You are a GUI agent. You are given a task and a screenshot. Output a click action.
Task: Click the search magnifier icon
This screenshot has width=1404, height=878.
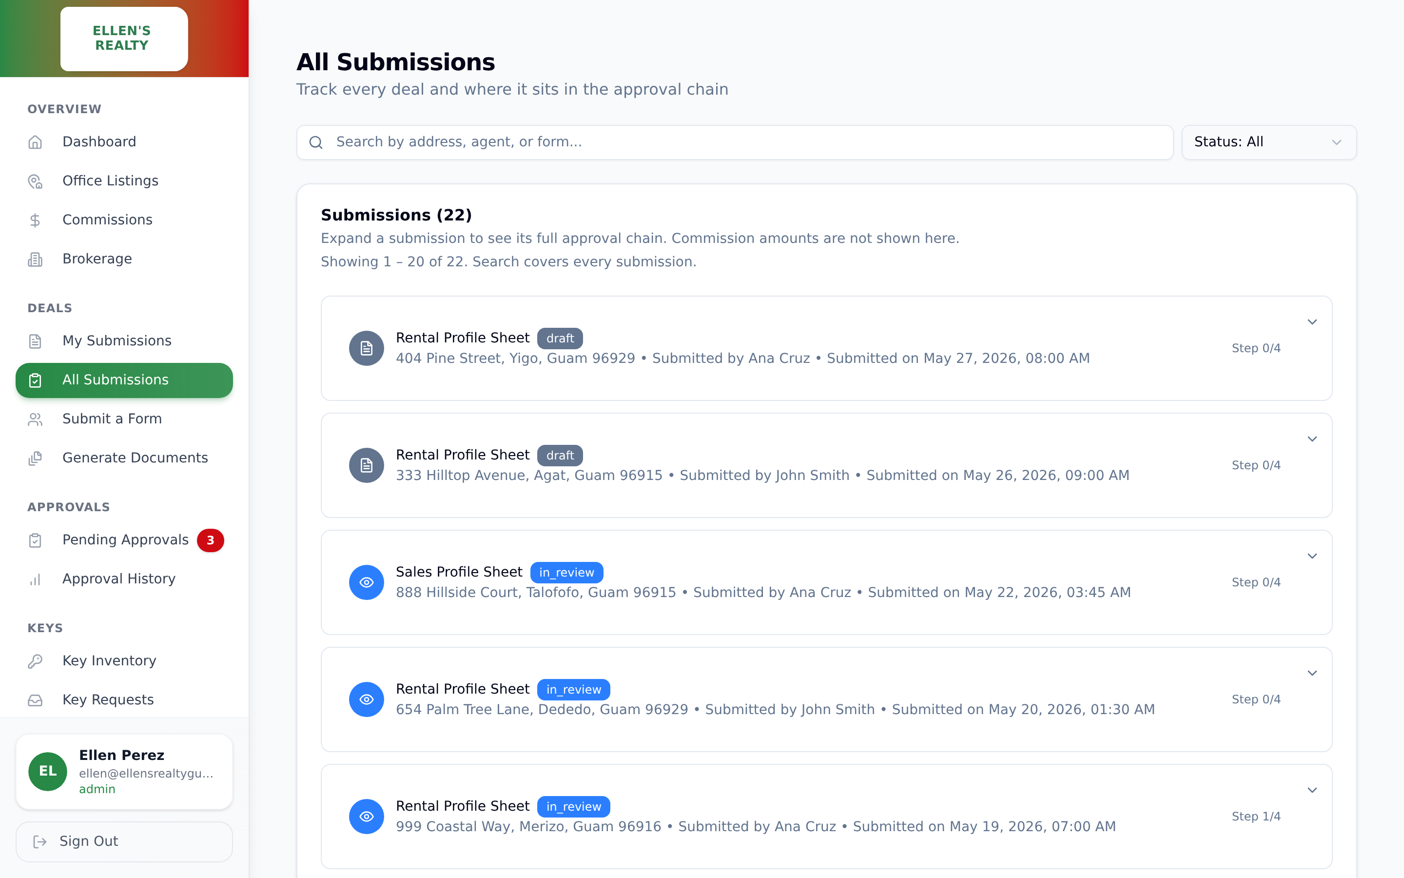[x=315, y=142]
